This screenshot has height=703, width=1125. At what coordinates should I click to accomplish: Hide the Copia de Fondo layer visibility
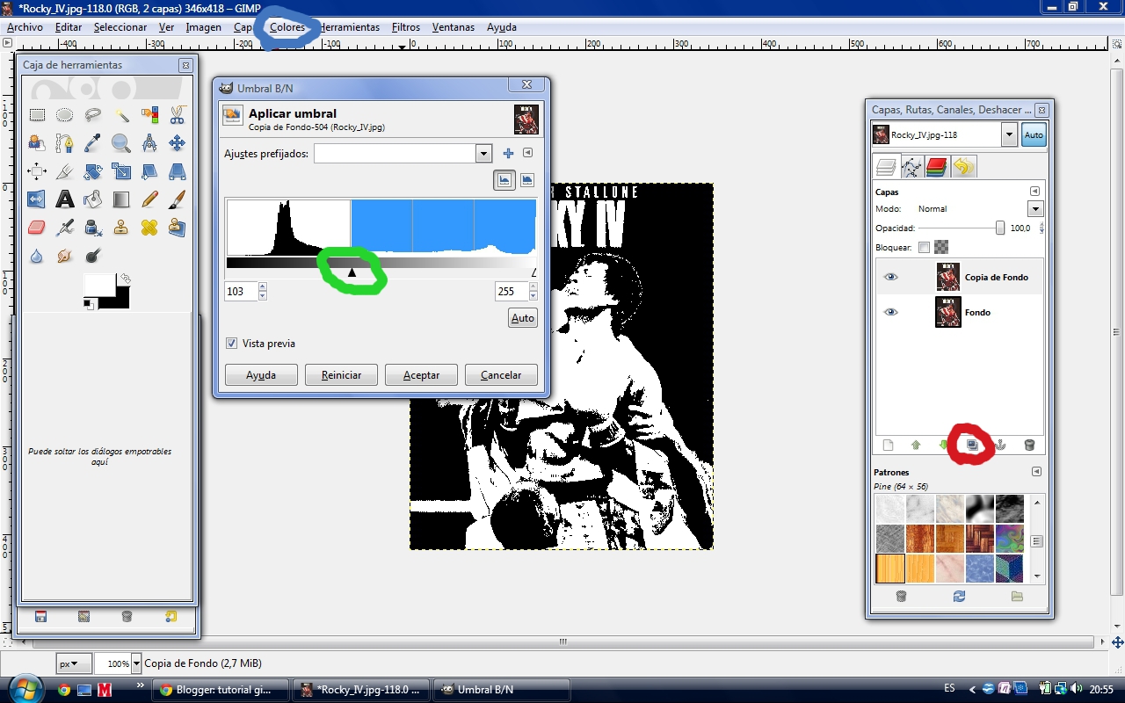point(890,277)
